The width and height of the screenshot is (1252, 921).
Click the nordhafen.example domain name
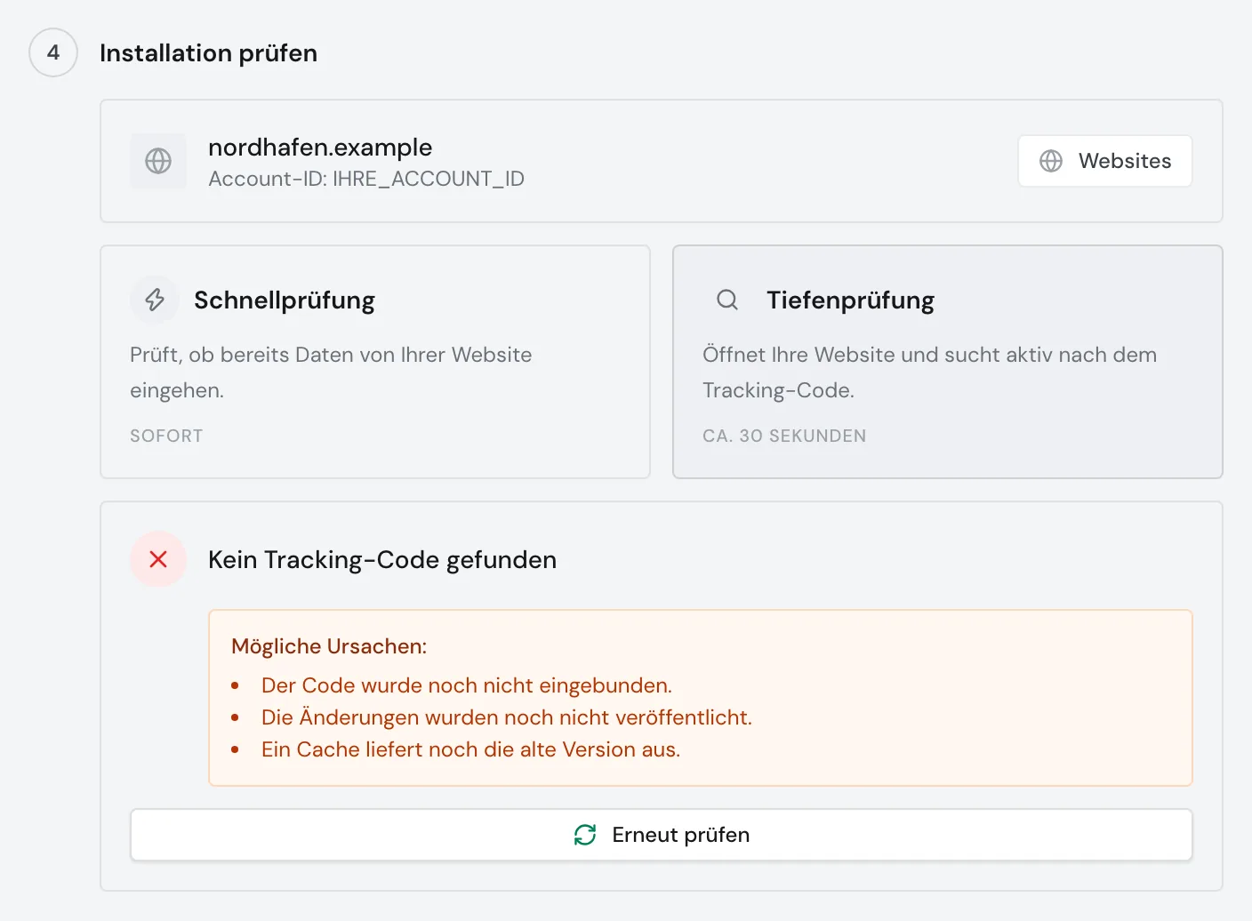pos(320,147)
